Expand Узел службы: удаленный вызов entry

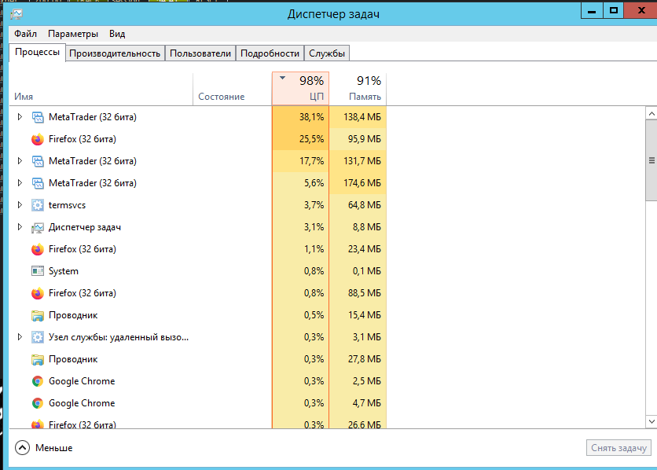[20, 337]
